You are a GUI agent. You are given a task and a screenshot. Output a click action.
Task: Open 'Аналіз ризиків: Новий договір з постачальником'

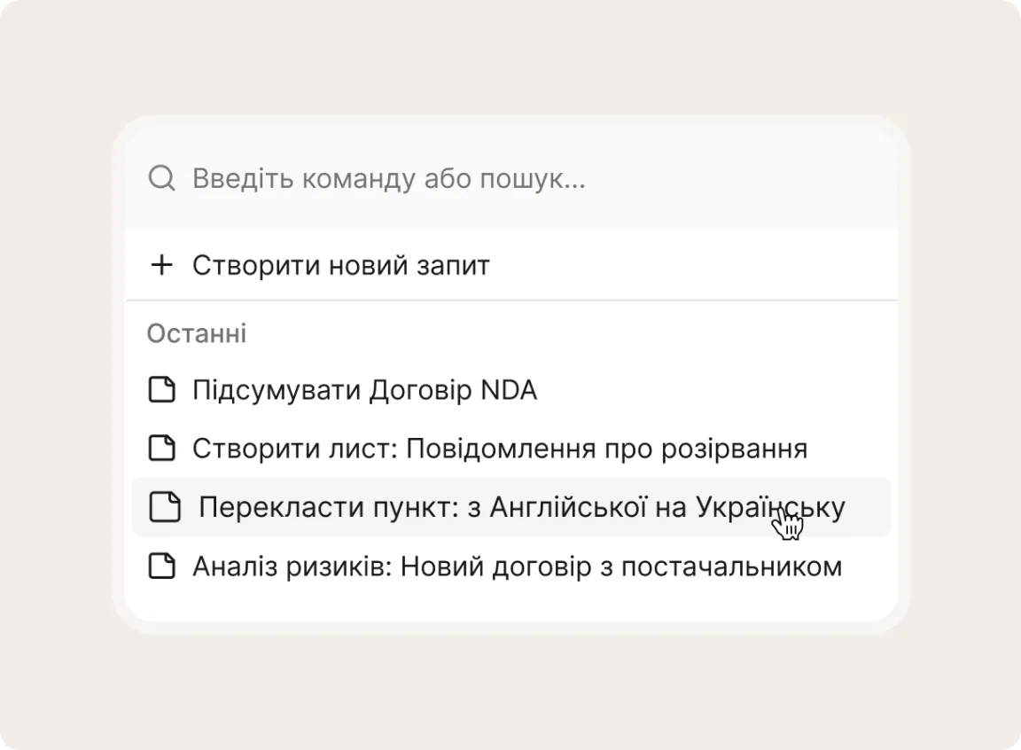pyautogui.click(x=517, y=566)
